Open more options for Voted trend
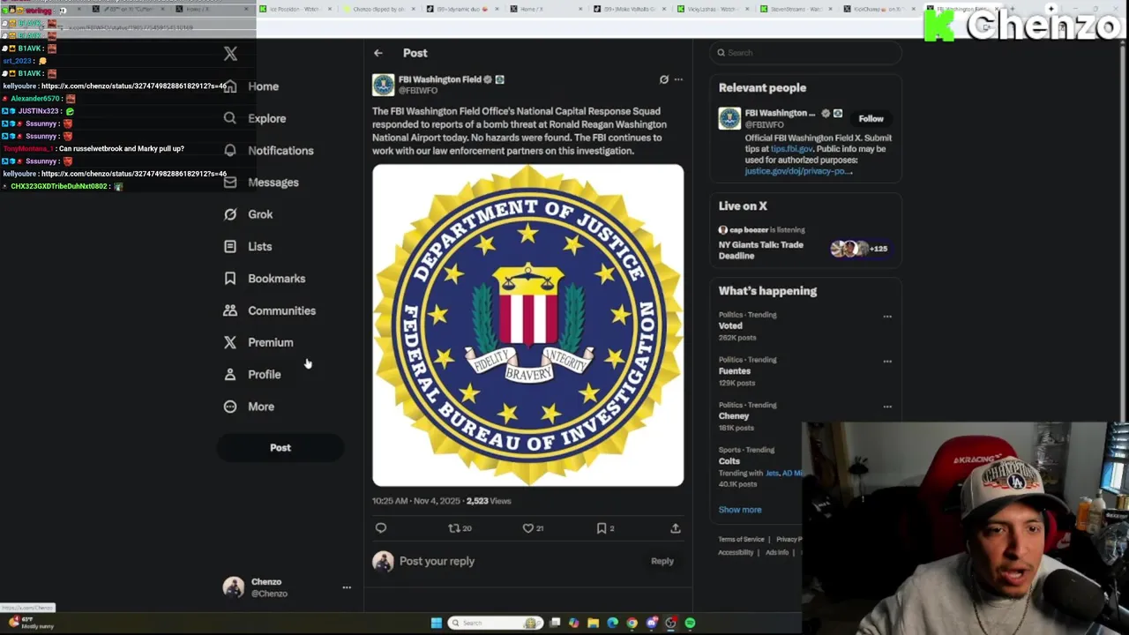The height and width of the screenshot is (635, 1129). (x=887, y=317)
